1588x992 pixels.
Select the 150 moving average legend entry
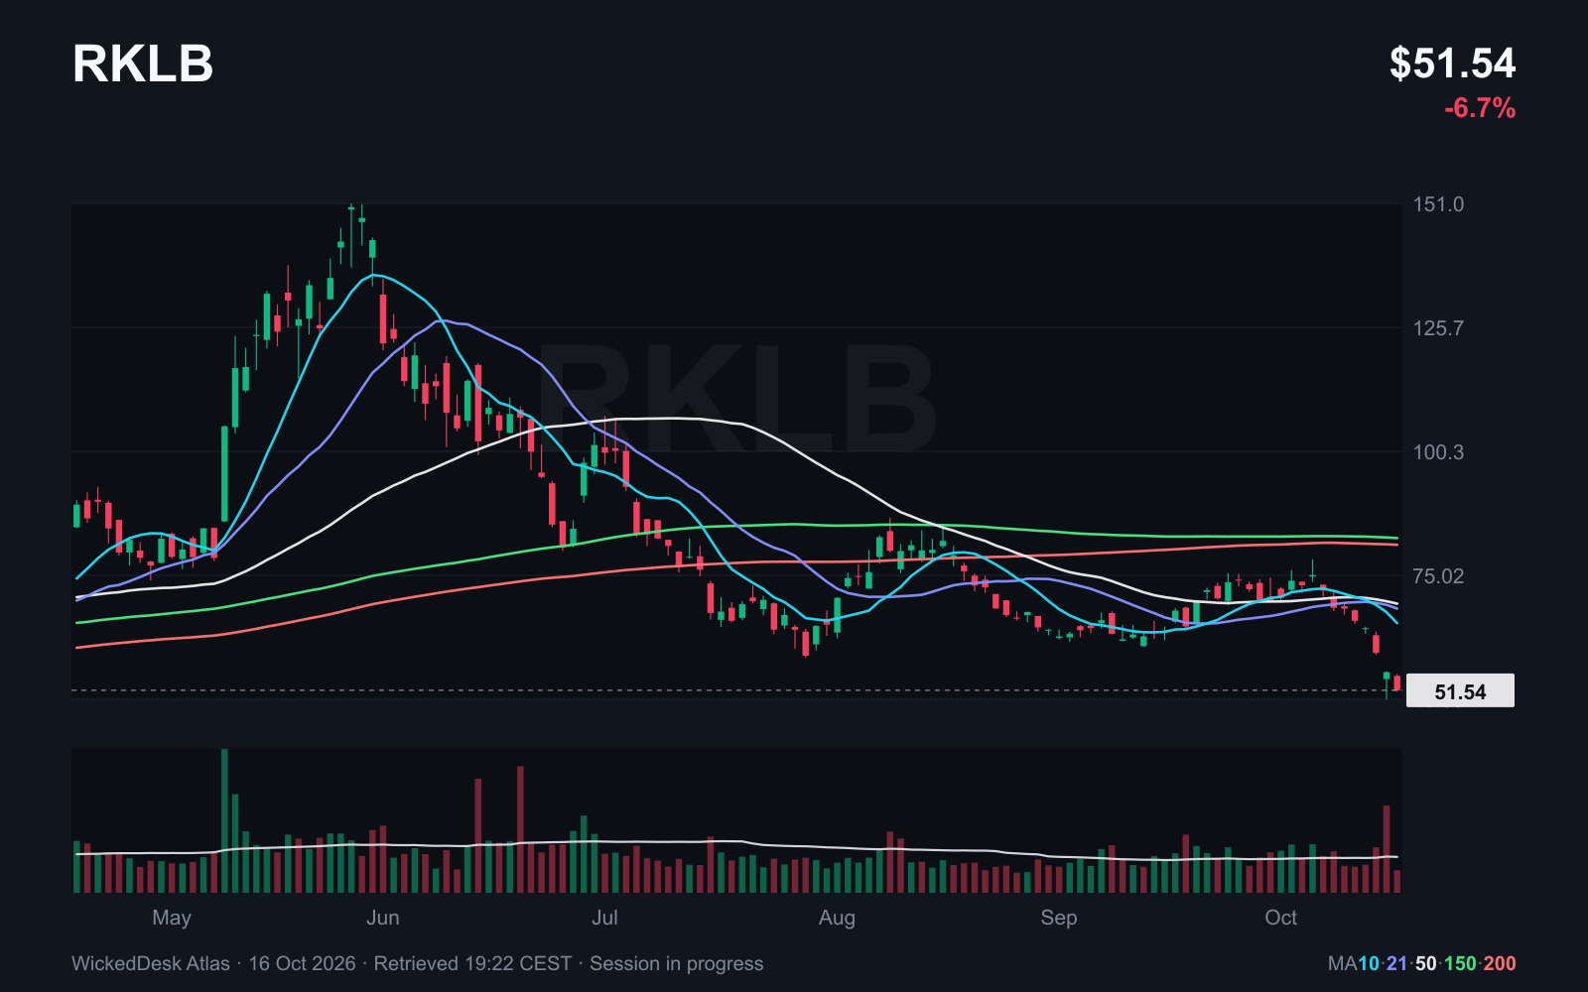pos(1460,963)
